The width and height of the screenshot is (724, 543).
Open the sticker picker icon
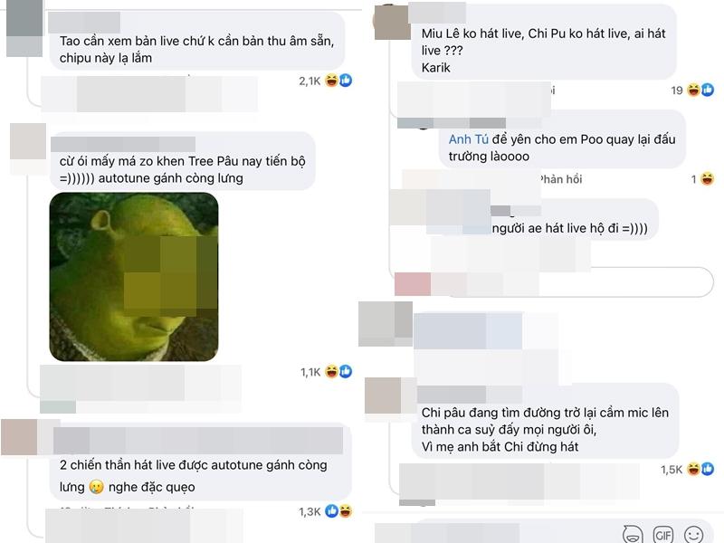pos(633,535)
